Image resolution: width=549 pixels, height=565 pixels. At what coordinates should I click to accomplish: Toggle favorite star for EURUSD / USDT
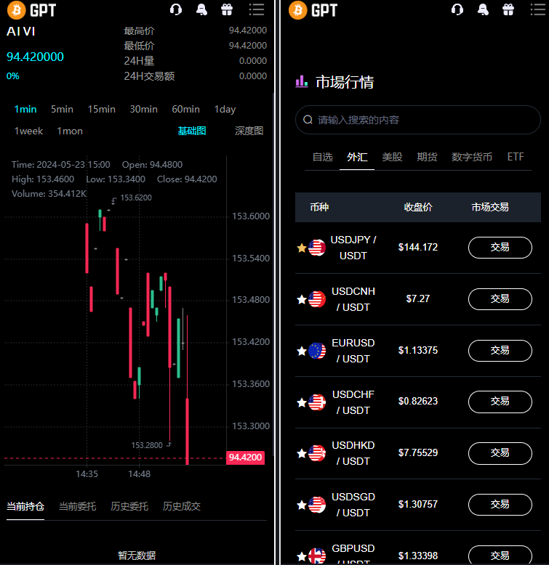pyautogui.click(x=302, y=351)
